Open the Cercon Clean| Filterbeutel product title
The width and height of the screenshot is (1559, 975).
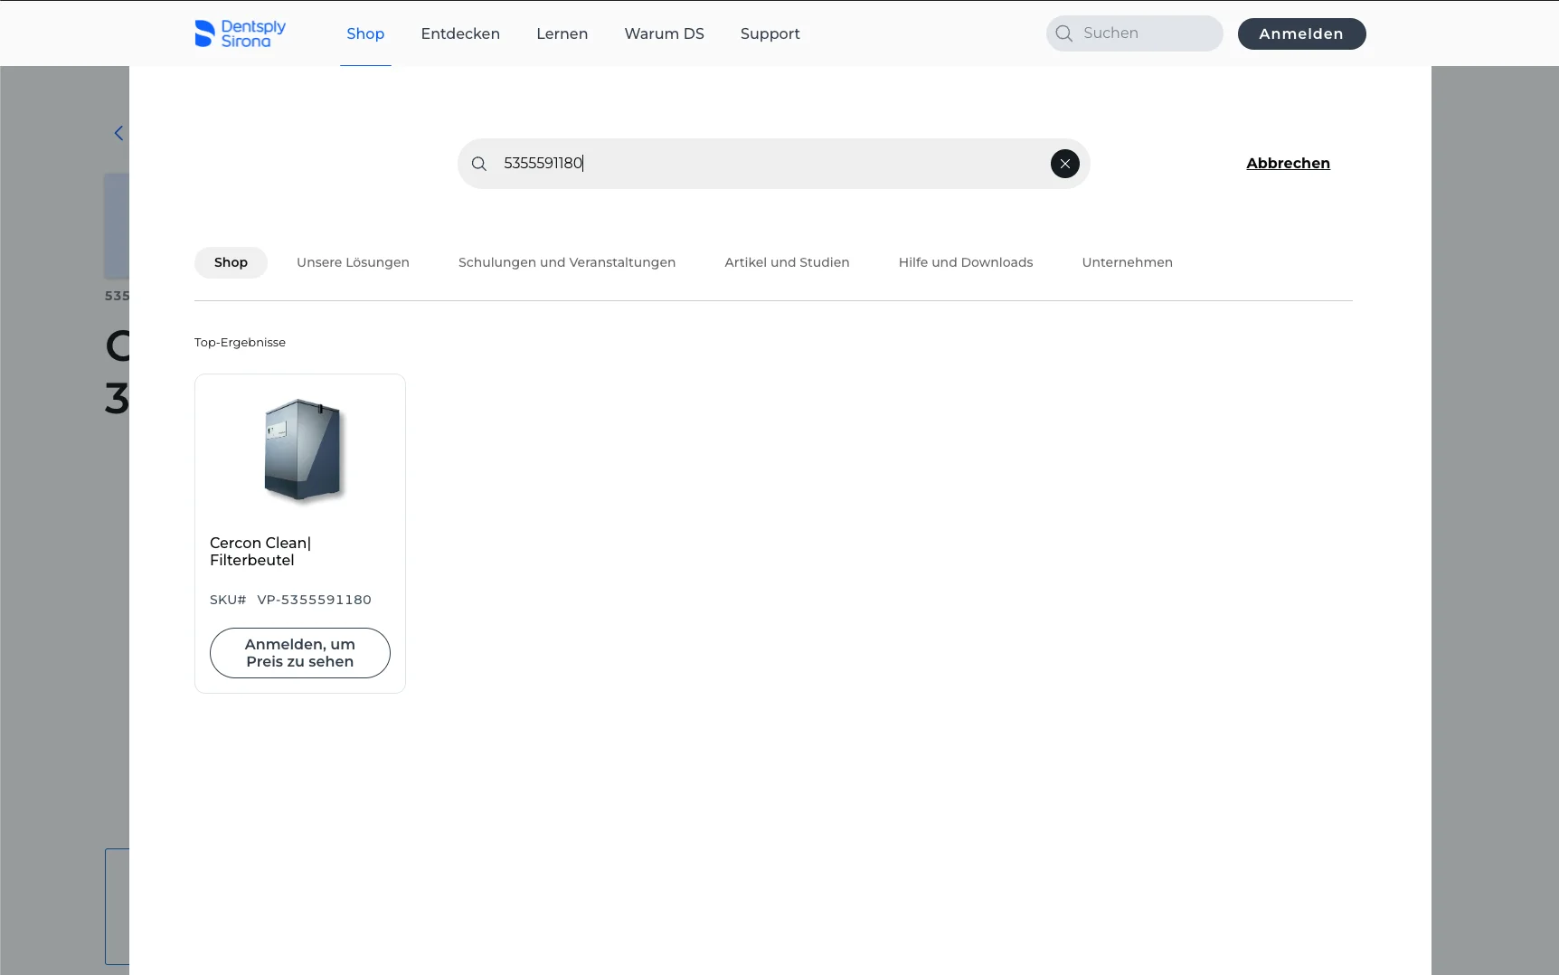pos(260,552)
